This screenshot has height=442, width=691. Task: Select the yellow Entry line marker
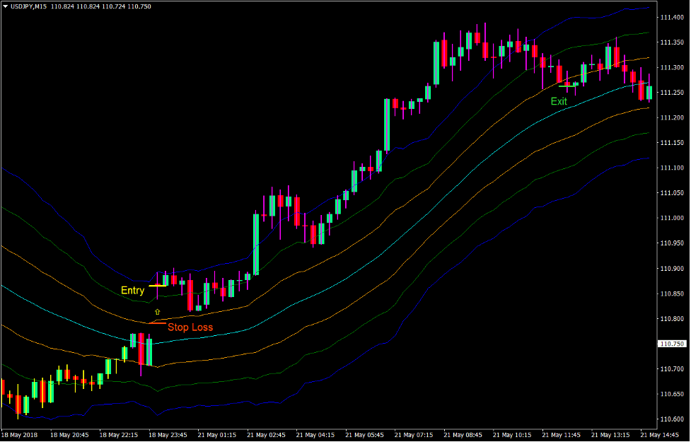[158, 285]
